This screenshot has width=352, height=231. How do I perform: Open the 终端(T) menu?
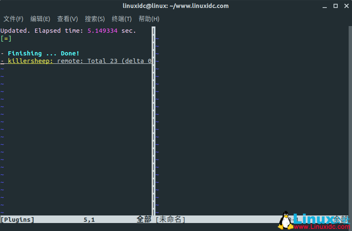pyautogui.click(x=122, y=19)
